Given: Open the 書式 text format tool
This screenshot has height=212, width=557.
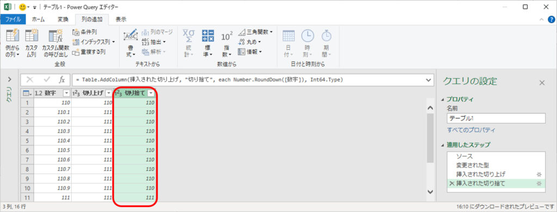Looking at the screenshot, I should click(131, 43).
